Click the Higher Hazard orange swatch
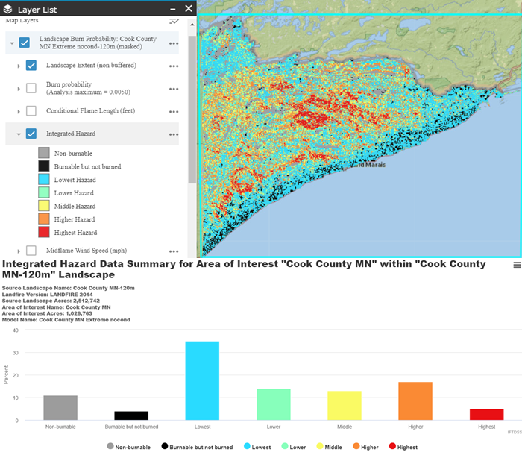Screen dimensions: 522x452 (44, 219)
